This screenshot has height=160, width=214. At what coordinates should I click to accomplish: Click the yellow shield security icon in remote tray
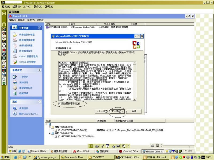pyautogui.click(x=167, y=151)
